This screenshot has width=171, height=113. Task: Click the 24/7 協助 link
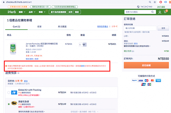161,7
